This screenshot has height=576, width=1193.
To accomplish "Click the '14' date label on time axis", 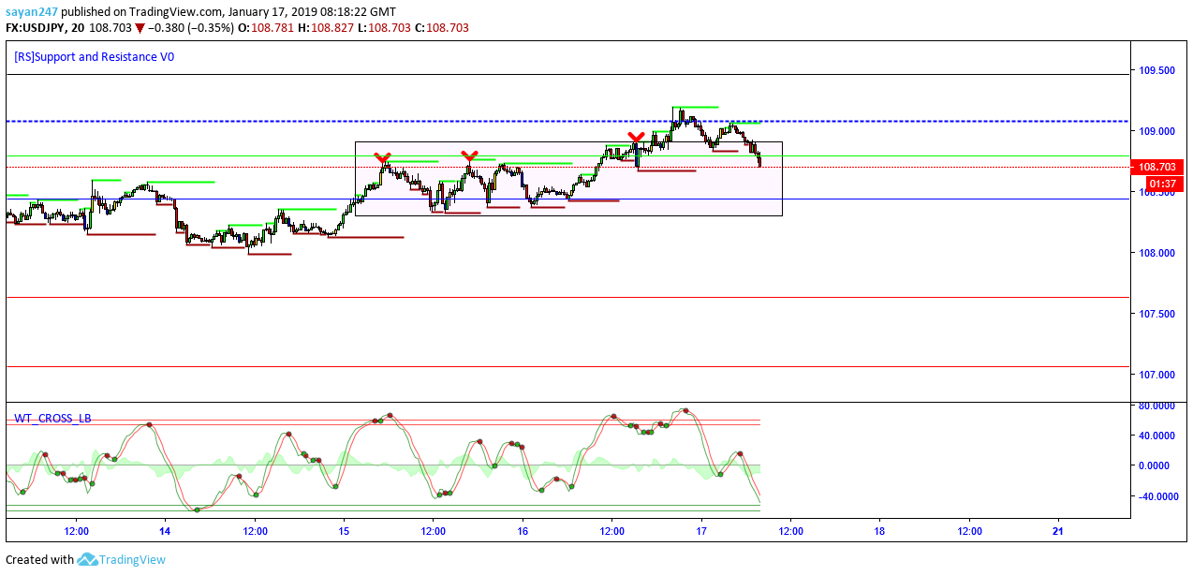I will pos(165,531).
